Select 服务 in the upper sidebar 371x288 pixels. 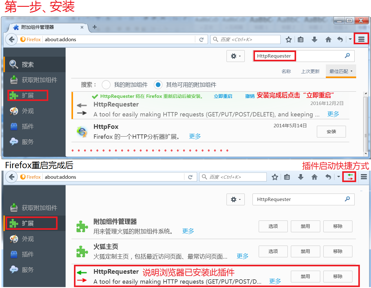click(x=35, y=142)
